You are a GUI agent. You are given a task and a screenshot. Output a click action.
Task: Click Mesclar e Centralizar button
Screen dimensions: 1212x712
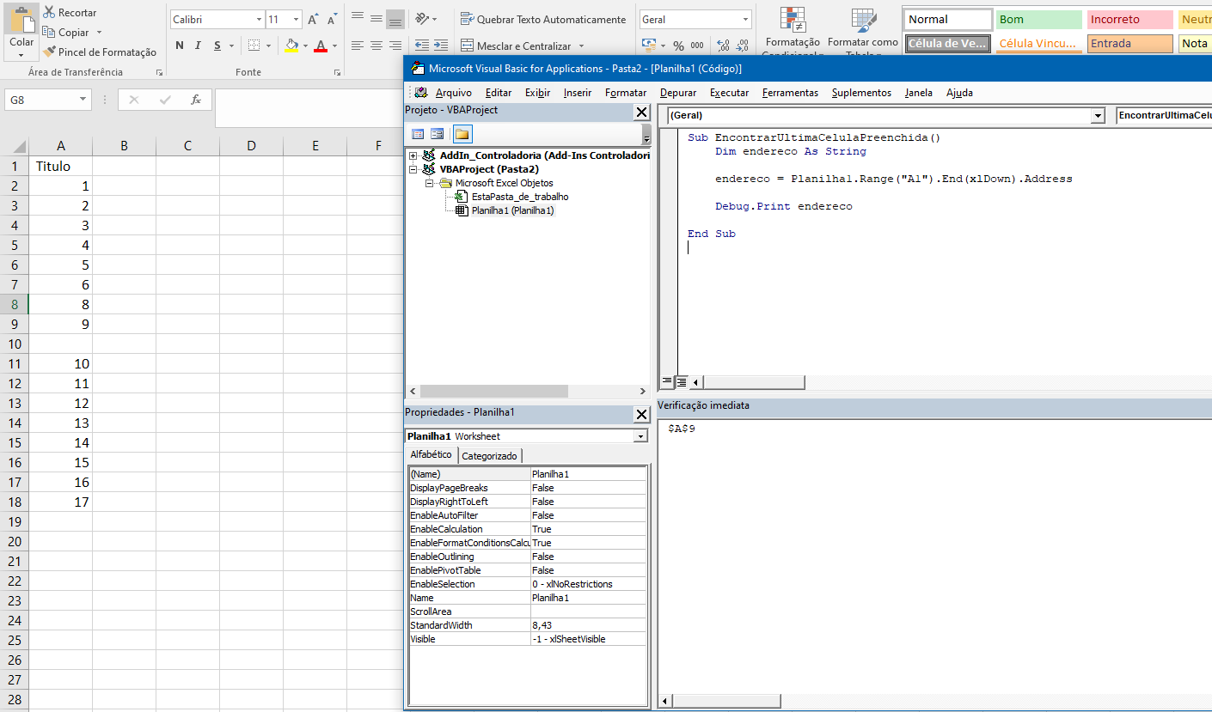[x=516, y=46]
